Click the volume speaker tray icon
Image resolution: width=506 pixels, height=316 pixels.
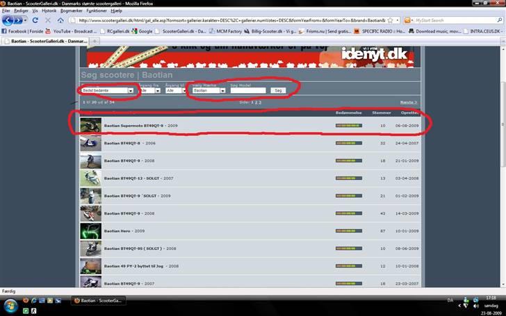pyautogui.click(x=475, y=306)
